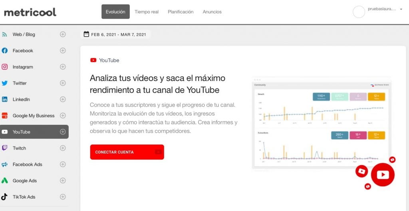The width and height of the screenshot is (409, 211).
Task: Add Google Ads account via plus icon
Action: click(x=63, y=181)
